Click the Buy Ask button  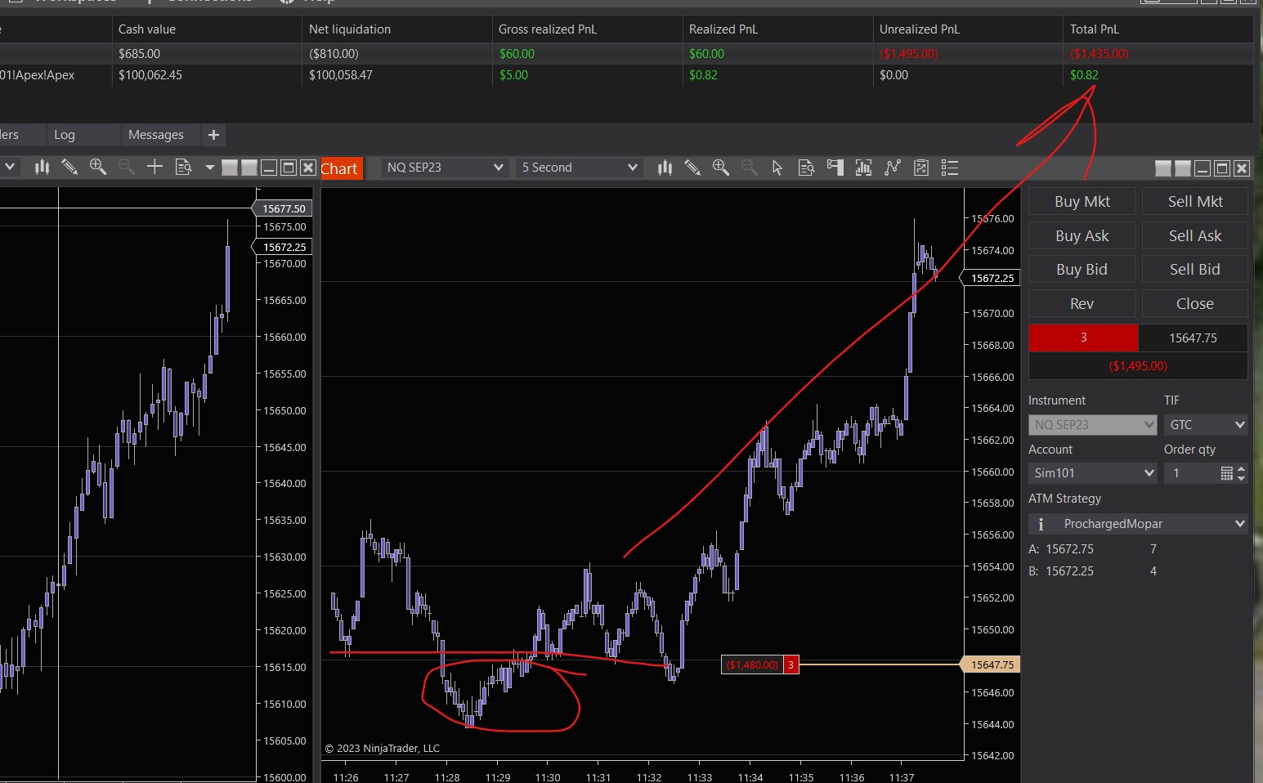click(1082, 236)
